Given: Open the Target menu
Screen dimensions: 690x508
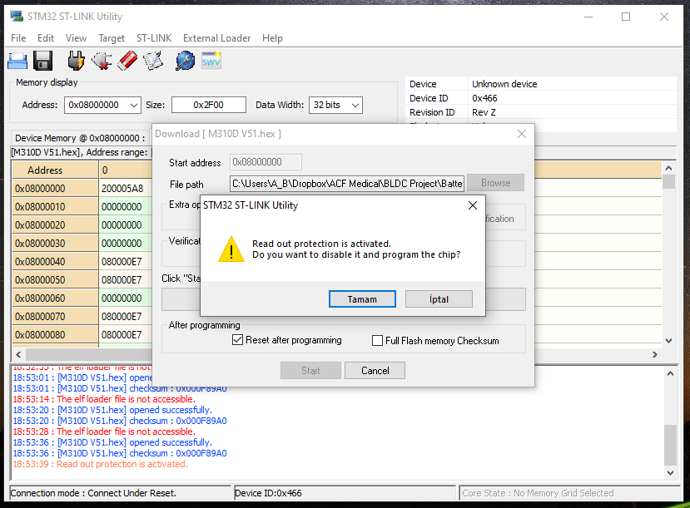Looking at the screenshot, I should (112, 38).
